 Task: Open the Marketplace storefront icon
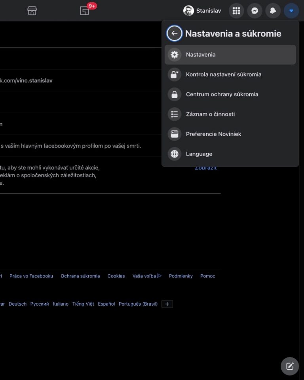pyautogui.click(x=32, y=11)
